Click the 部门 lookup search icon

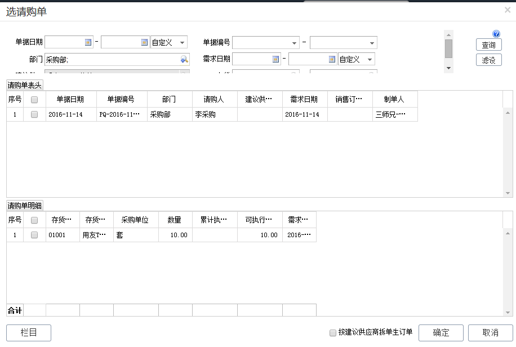click(x=184, y=59)
